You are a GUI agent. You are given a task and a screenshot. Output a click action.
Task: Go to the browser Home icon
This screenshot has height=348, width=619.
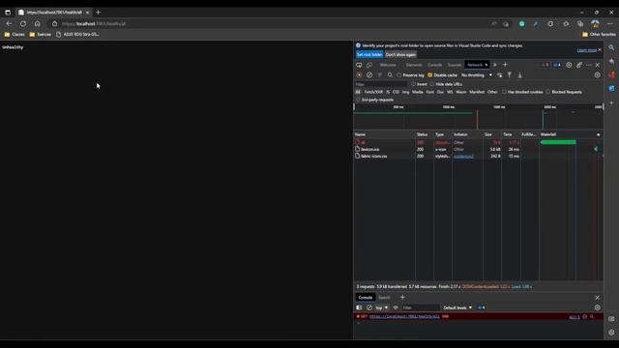tap(37, 23)
